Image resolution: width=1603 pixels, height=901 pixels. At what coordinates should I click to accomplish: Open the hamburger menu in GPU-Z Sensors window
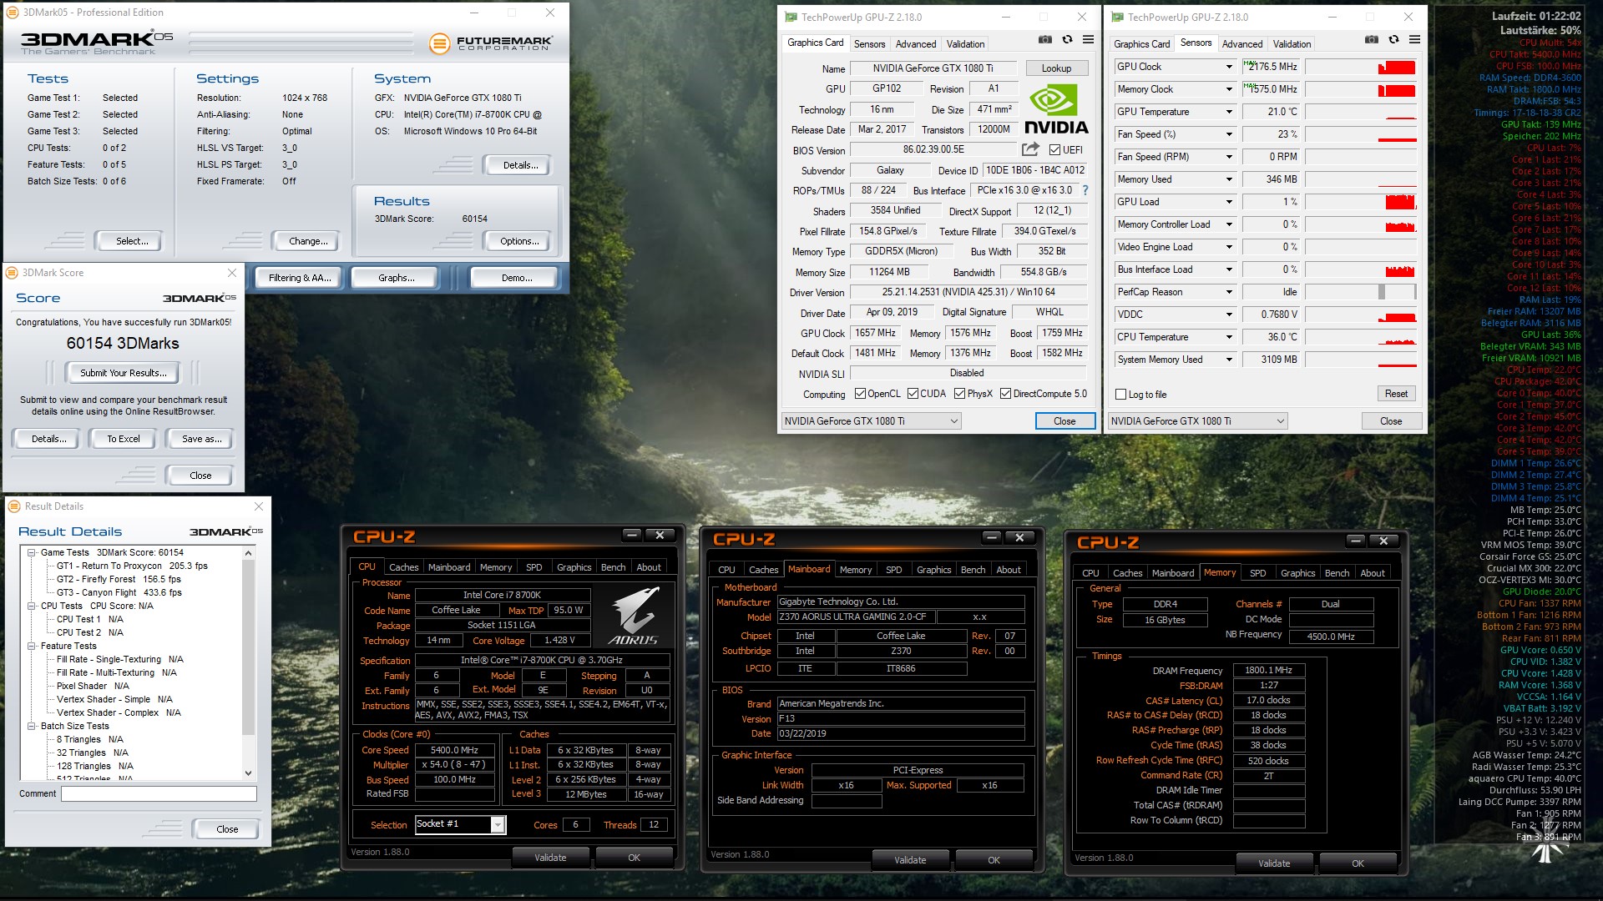pyautogui.click(x=1414, y=39)
